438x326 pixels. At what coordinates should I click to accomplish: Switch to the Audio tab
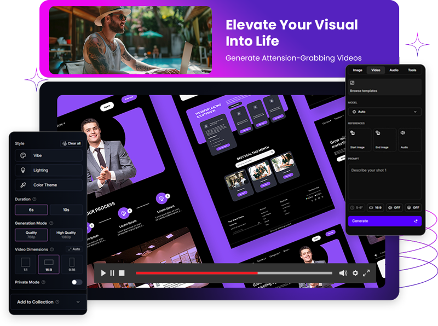click(x=394, y=70)
